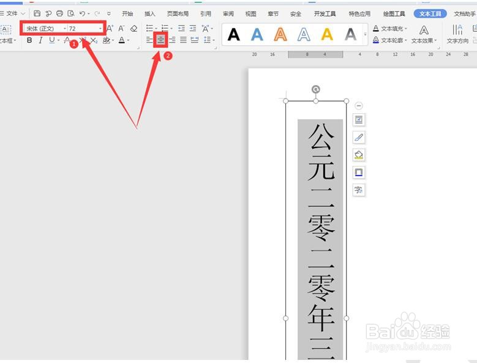Viewport: 477px width, 363px height.
Task: Save the document with the floppy icon
Action: [37, 13]
